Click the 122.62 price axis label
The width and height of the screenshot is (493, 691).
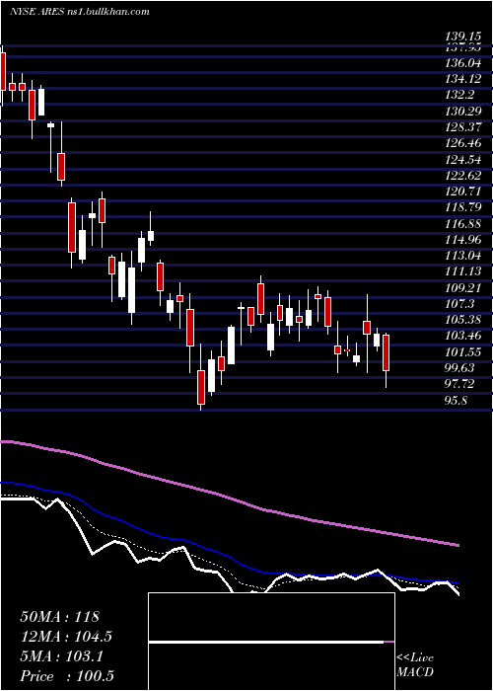click(x=462, y=176)
